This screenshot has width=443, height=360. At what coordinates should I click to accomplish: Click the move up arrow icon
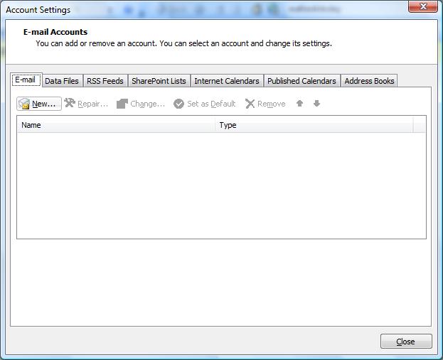299,104
